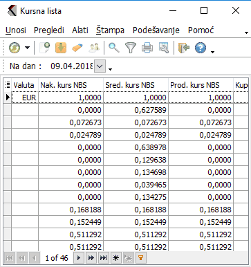Open the Alati menu
251x267 pixels.
point(80,30)
